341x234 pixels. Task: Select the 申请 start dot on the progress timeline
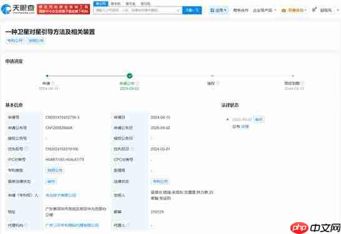pyautogui.click(x=47, y=76)
